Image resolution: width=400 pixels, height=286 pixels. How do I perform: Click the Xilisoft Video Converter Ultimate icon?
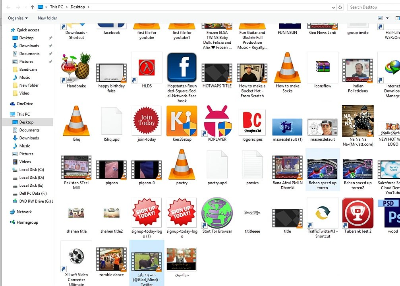click(76, 256)
